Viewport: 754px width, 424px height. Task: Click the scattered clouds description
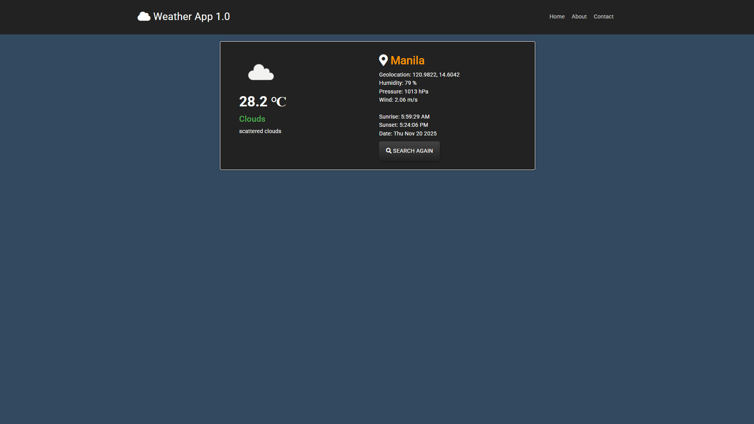pos(260,131)
